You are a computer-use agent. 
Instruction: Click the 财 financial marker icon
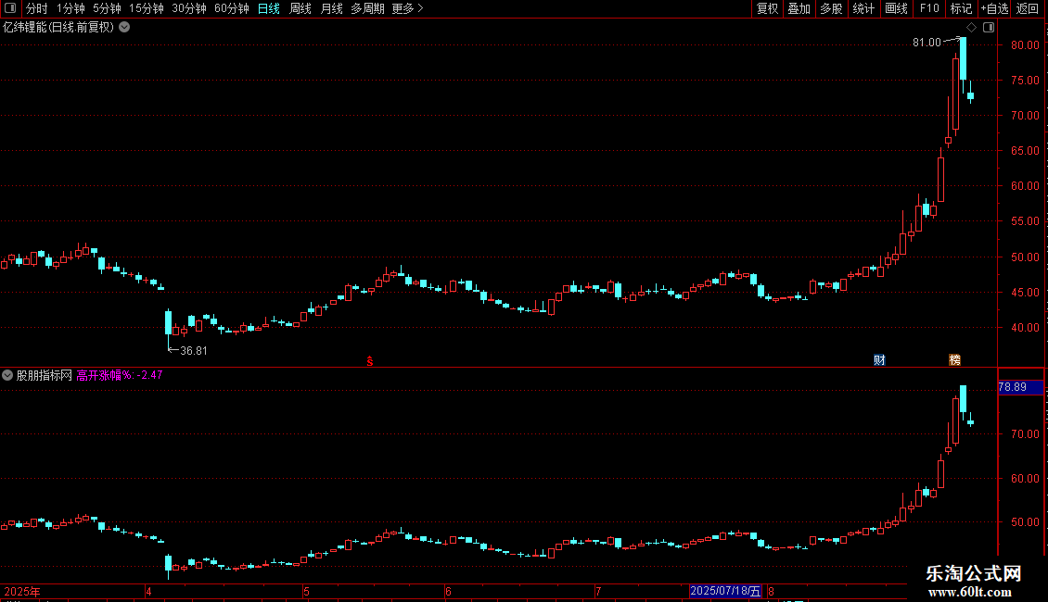(879, 360)
